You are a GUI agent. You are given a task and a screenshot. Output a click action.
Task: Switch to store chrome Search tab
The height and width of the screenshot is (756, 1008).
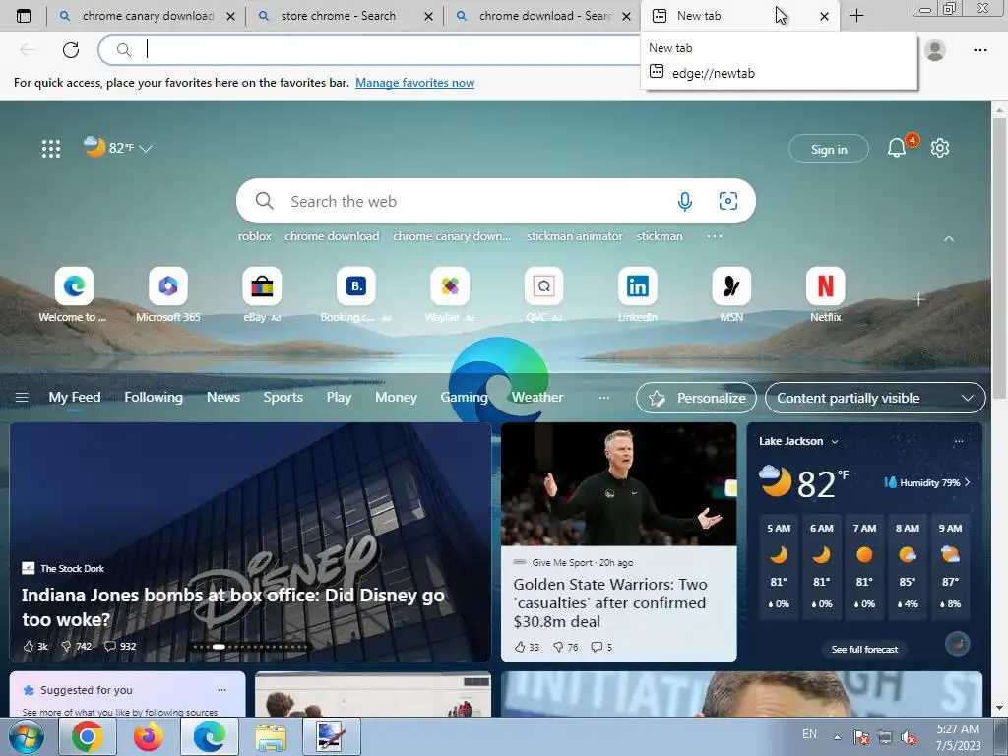click(344, 16)
